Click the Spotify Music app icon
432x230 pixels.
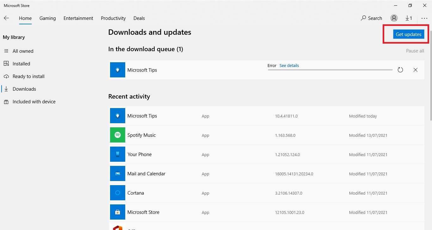point(117,135)
